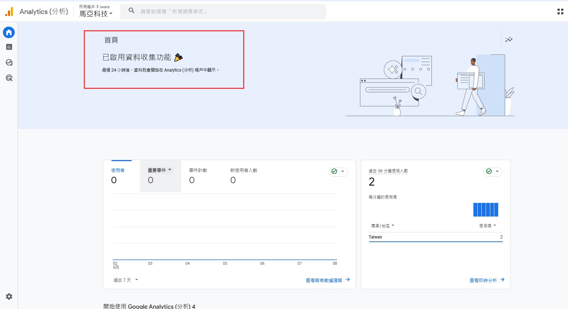
Task: Click the 開始使用 Google Analytics (分析) 4 heading
Action: (149, 306)
